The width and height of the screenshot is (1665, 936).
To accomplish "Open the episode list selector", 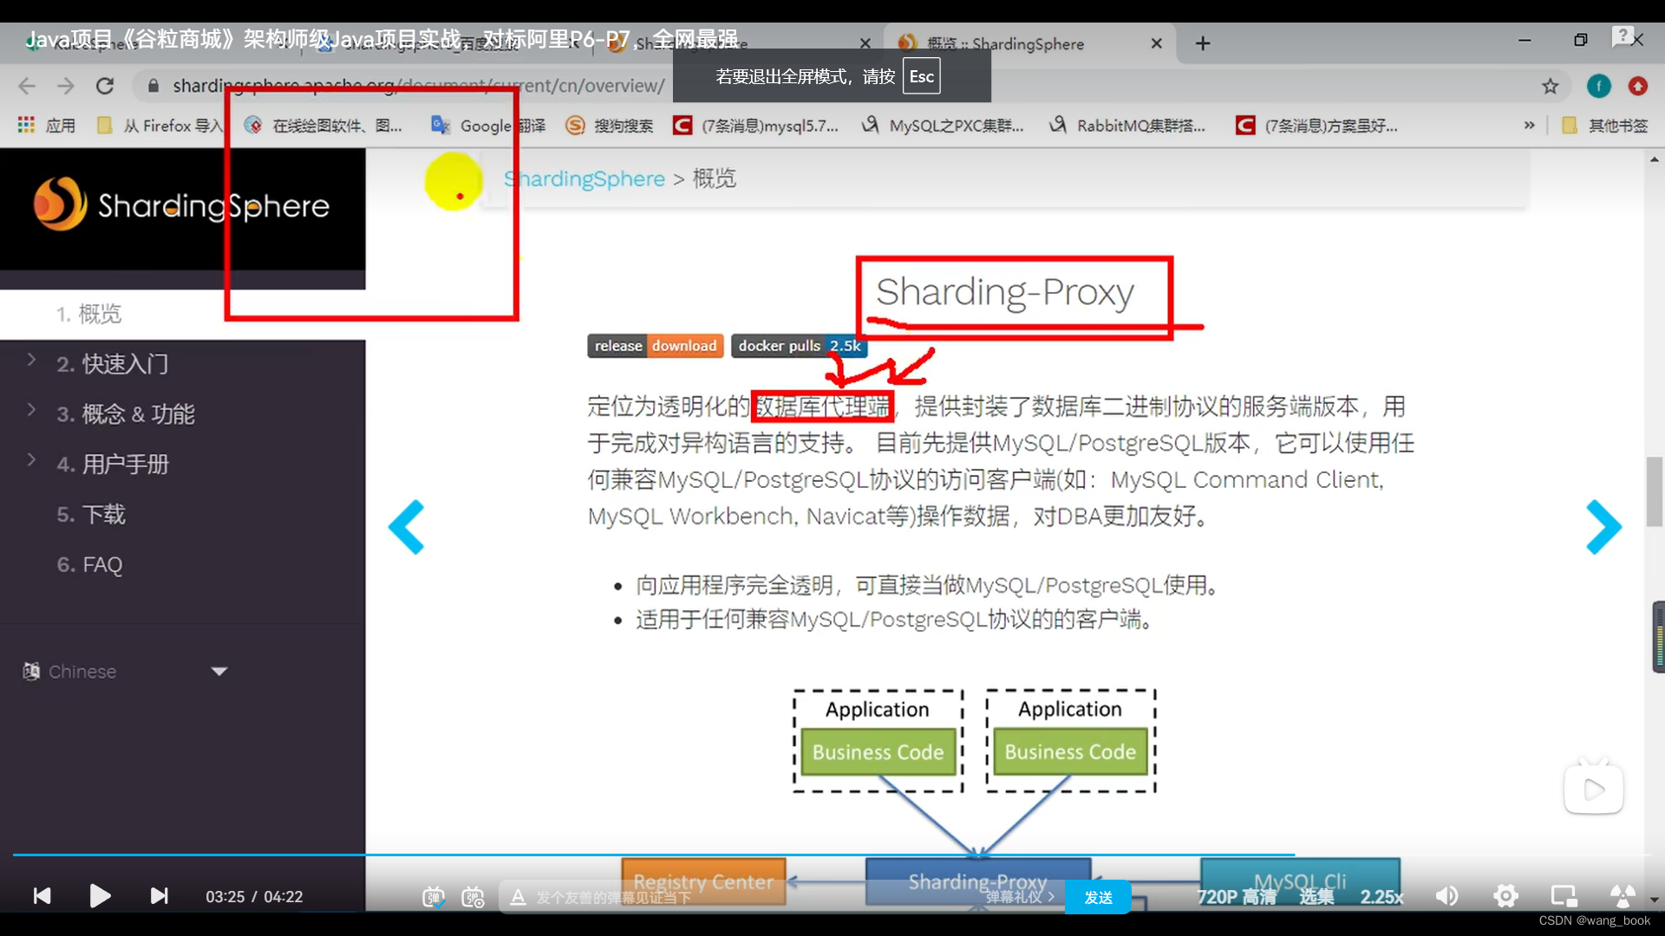I will tap(1316, 897).
